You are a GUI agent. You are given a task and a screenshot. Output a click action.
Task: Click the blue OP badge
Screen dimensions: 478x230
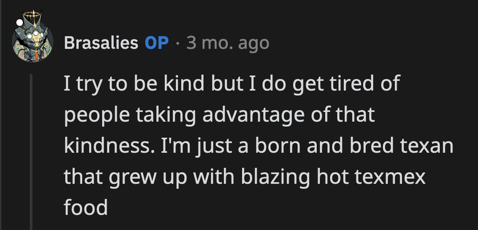156,43
